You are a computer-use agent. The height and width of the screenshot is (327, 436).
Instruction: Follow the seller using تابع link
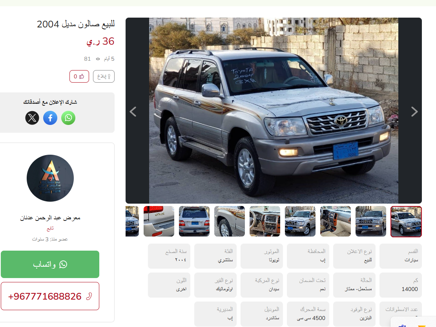(50, 228)
